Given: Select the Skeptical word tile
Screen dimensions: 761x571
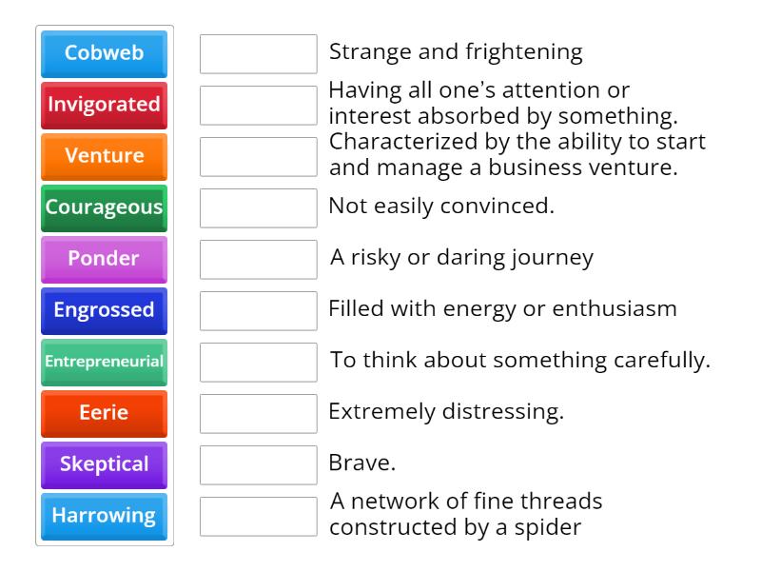Looking at the screenshot, I should pyautogui.click(x=103, y=464).
